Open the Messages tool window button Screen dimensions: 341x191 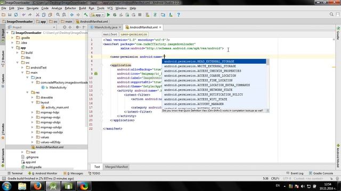74,173
